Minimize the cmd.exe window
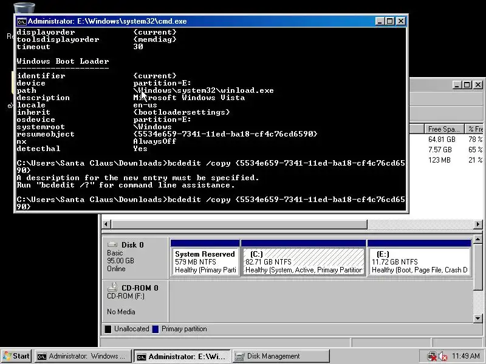The width and height of the screenshot is (486, 364). pos(380,21)
